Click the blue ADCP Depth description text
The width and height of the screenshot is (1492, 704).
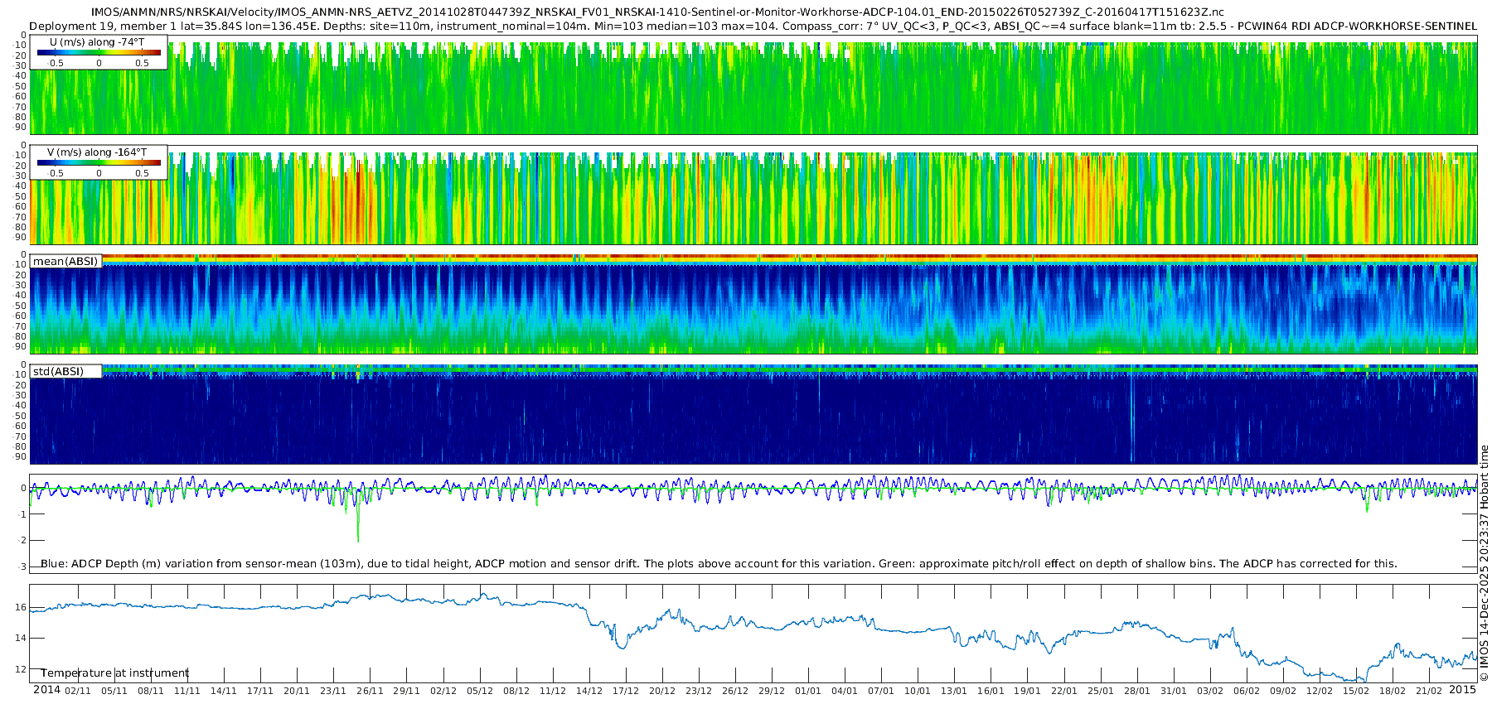[x=718, y=564]
